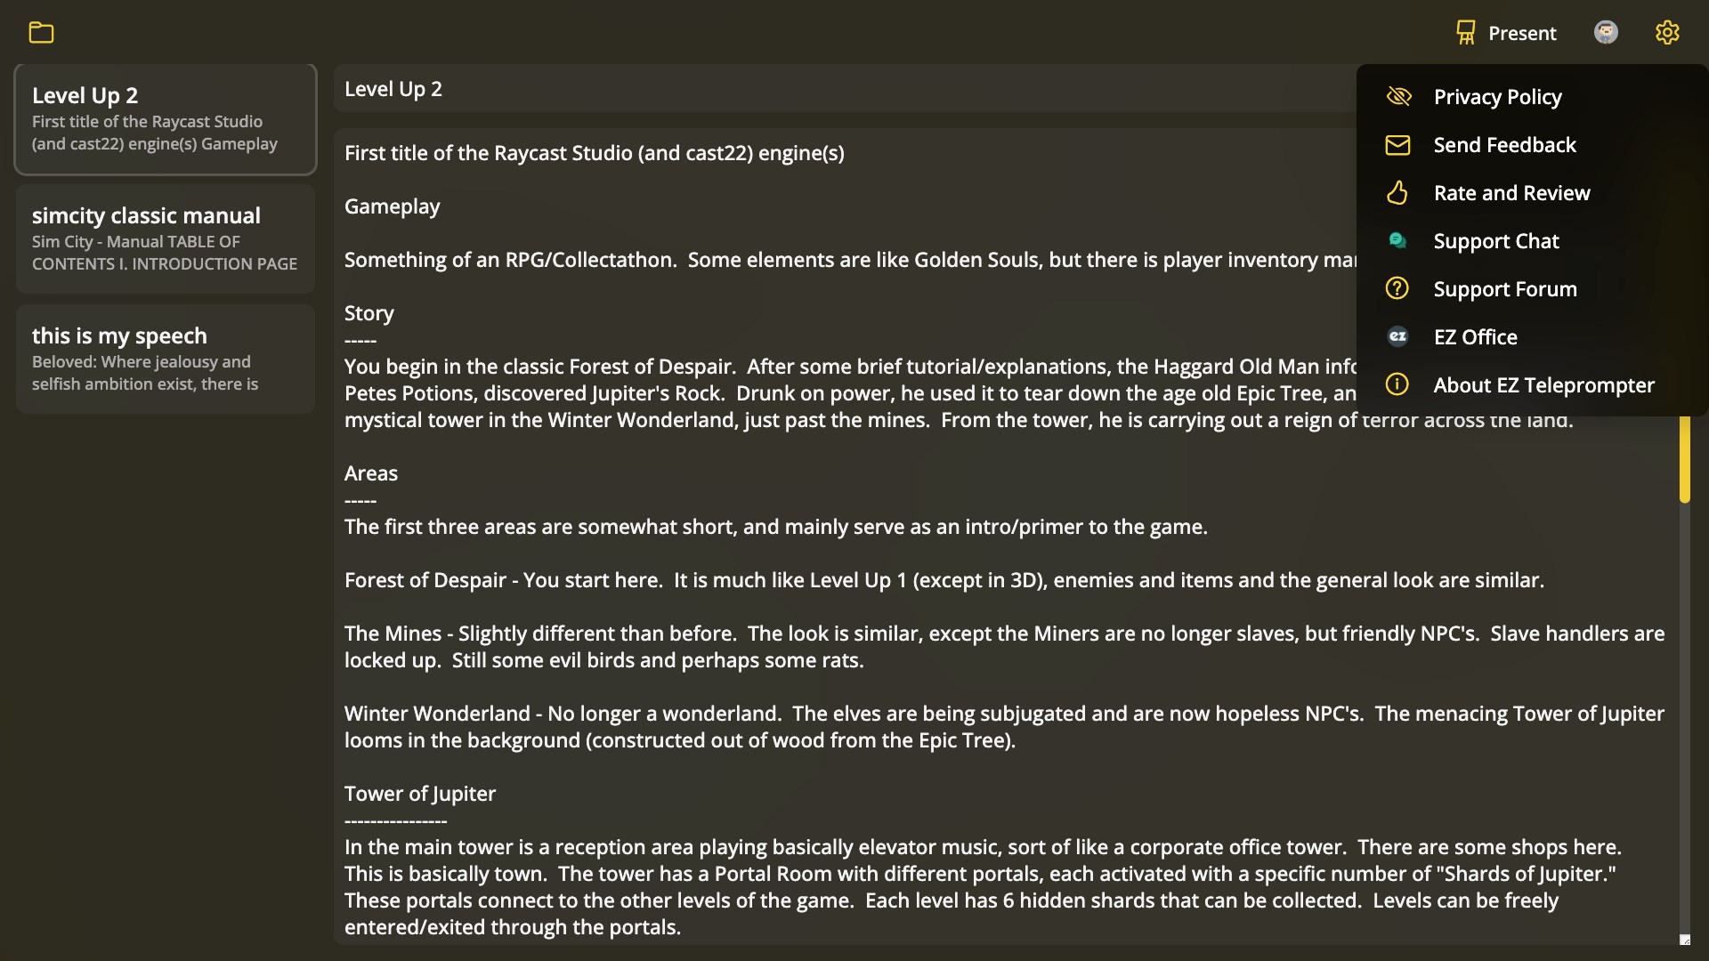Choose "Rate and Review" from the menu
Image resolution: width=1709 pixels, height=961 pixels.
[x=1512, y=193]
